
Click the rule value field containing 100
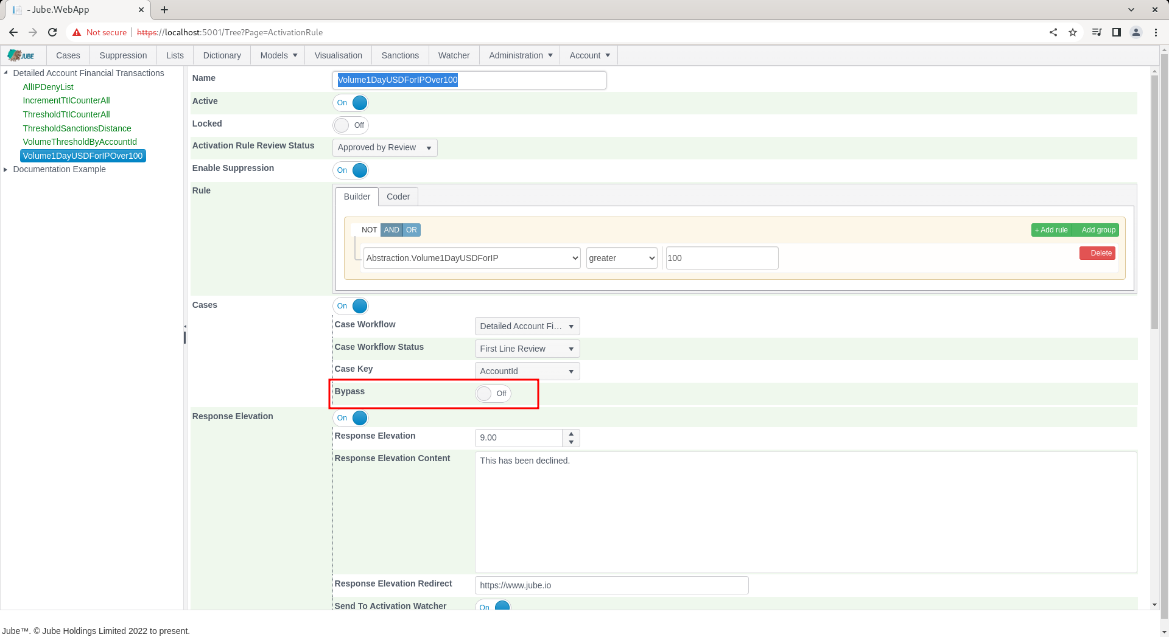coord(722,258)
